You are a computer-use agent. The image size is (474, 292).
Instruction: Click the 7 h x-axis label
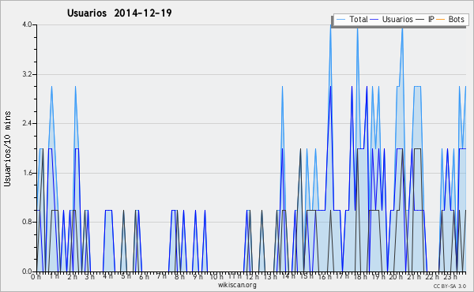pyautogui.click(x=161, y=276)
